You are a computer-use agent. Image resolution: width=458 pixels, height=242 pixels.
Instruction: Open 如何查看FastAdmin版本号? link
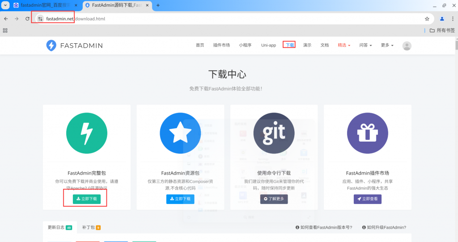tap(324, 227)
